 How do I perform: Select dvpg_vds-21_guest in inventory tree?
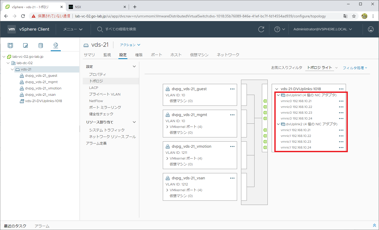tap(41, 76)
